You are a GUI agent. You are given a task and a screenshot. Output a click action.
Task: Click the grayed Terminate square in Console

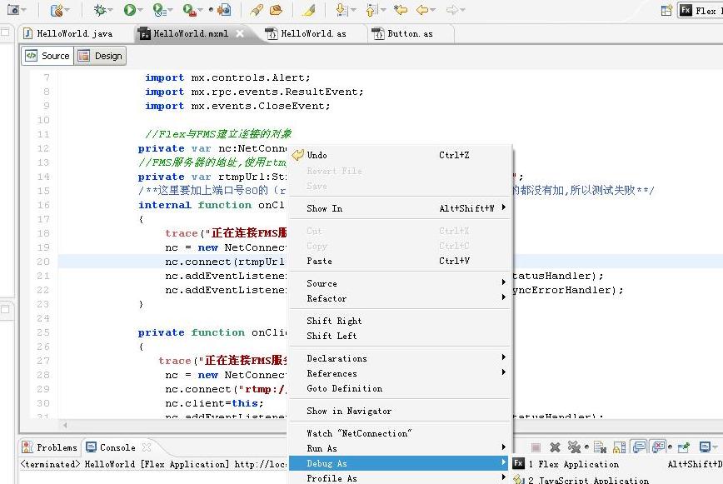coord(536,447)
